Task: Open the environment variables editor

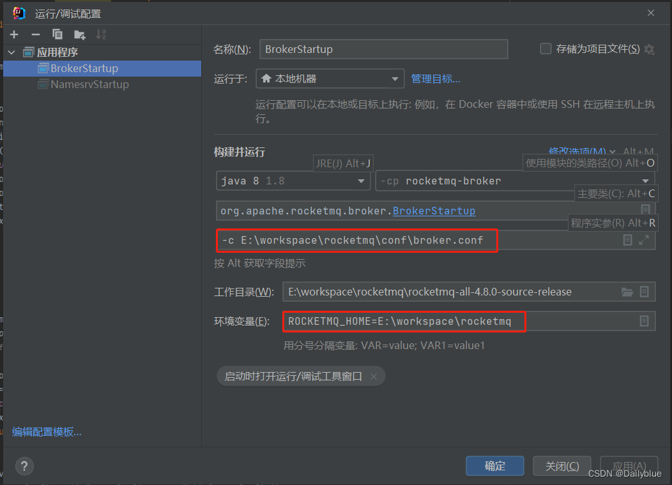Action: point(644,321)
